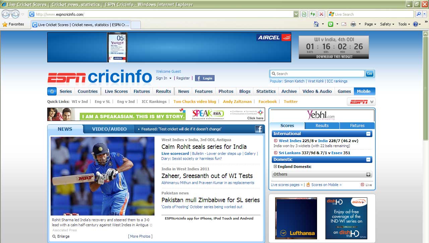Open the Page menu dropdown

[x=370, y=24]
